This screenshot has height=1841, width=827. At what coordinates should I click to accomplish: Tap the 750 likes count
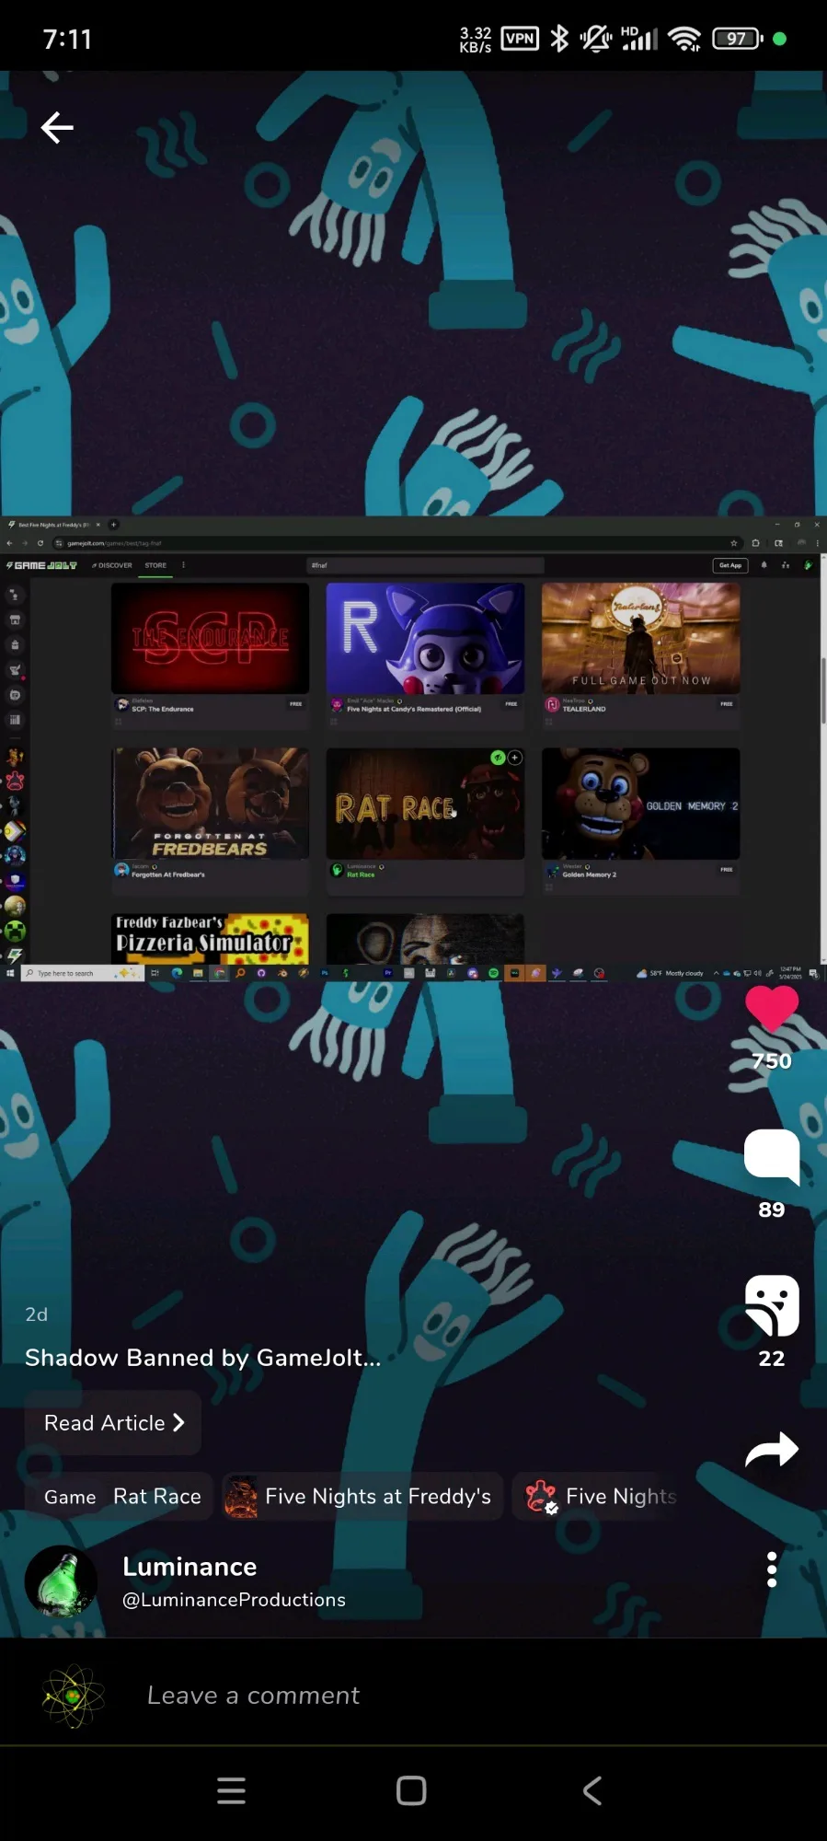coord(772,1061)
